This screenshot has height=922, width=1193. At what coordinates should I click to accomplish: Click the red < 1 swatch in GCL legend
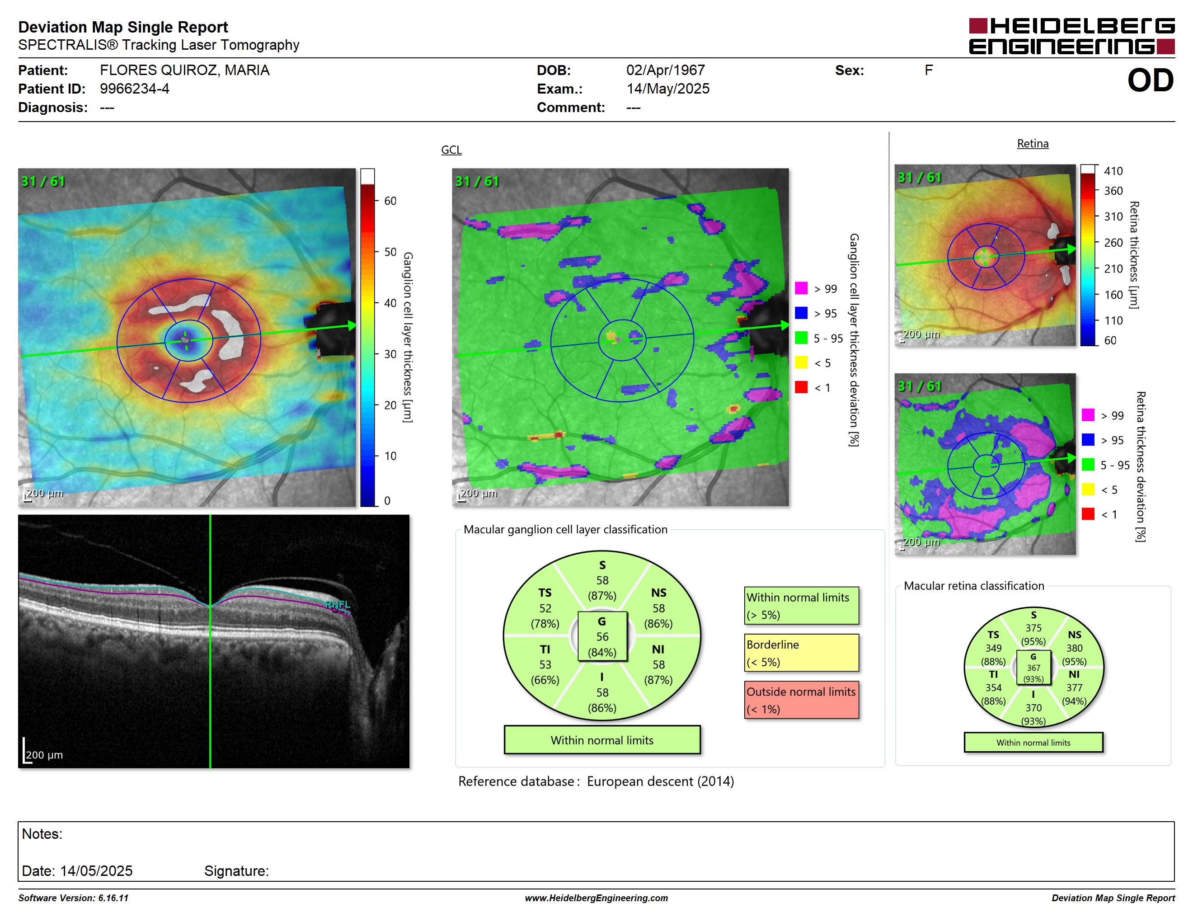point(801,387)
